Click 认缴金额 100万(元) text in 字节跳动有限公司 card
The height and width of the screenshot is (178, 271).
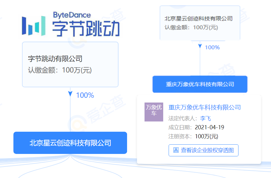(60, 70)
